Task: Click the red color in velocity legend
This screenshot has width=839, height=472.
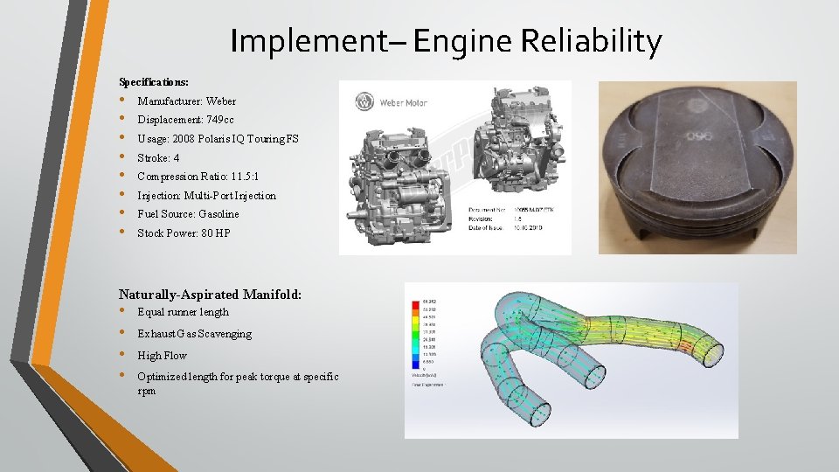Action: coord(415,306)
